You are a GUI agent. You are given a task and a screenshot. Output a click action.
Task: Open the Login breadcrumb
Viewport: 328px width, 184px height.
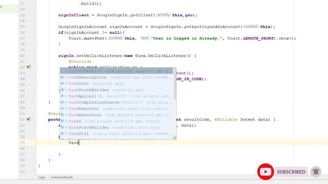42,177
